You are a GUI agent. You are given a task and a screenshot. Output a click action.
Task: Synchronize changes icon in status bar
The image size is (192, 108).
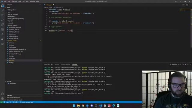(11, 102)
